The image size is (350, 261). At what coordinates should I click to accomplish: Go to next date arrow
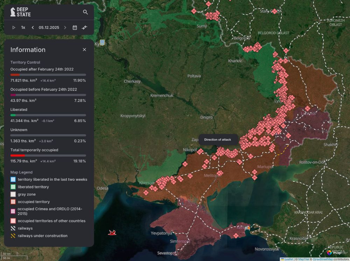point(65,28)
